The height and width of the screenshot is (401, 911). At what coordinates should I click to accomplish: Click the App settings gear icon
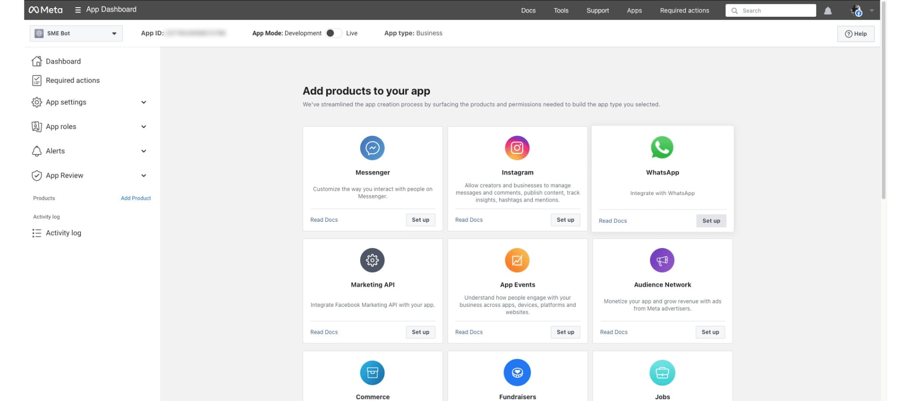tap(37, 102)
